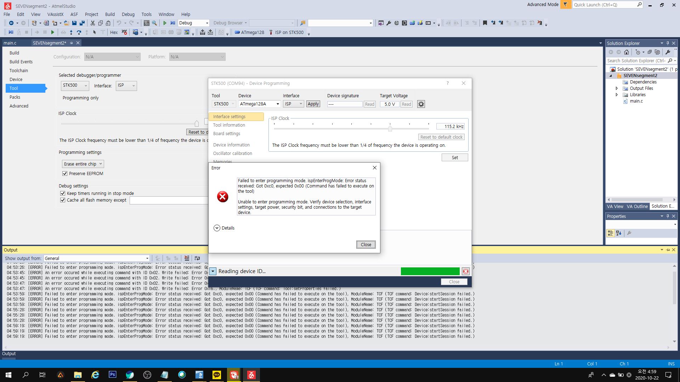Click the Apply button
The height and width of the screenshot is (382, 680).
point(313,104)
